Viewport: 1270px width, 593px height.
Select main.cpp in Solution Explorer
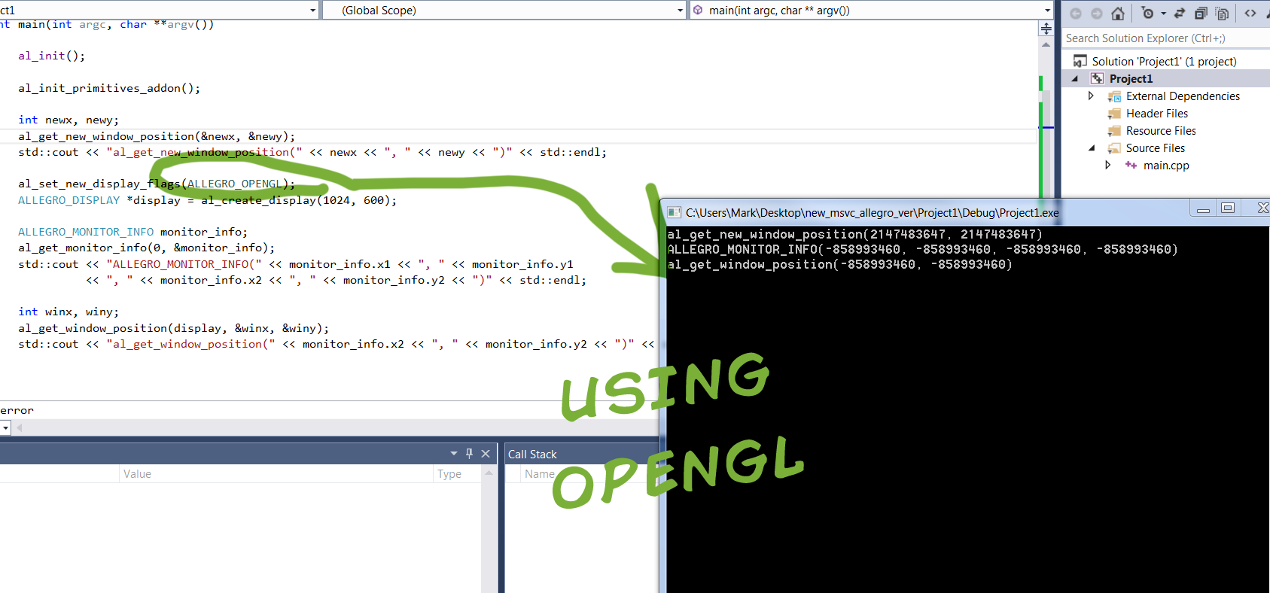click(1165, 166)
